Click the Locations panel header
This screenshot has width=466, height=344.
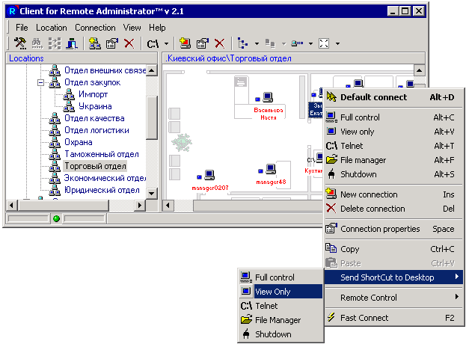82,58
